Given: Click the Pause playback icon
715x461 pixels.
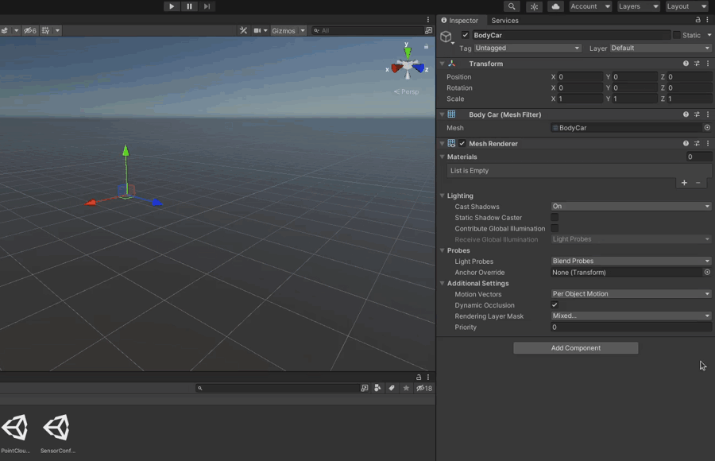Looking at the screenshot, I should pyautogui.click(x=189, y=6).
